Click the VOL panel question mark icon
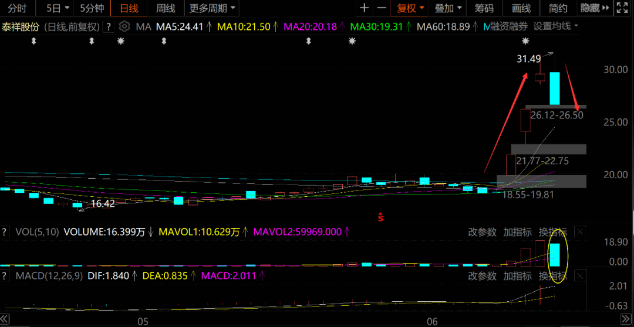 click(x=5, y=232)
